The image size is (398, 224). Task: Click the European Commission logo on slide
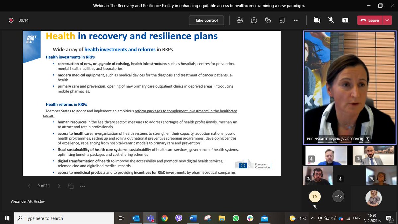[x=253, y=165]
